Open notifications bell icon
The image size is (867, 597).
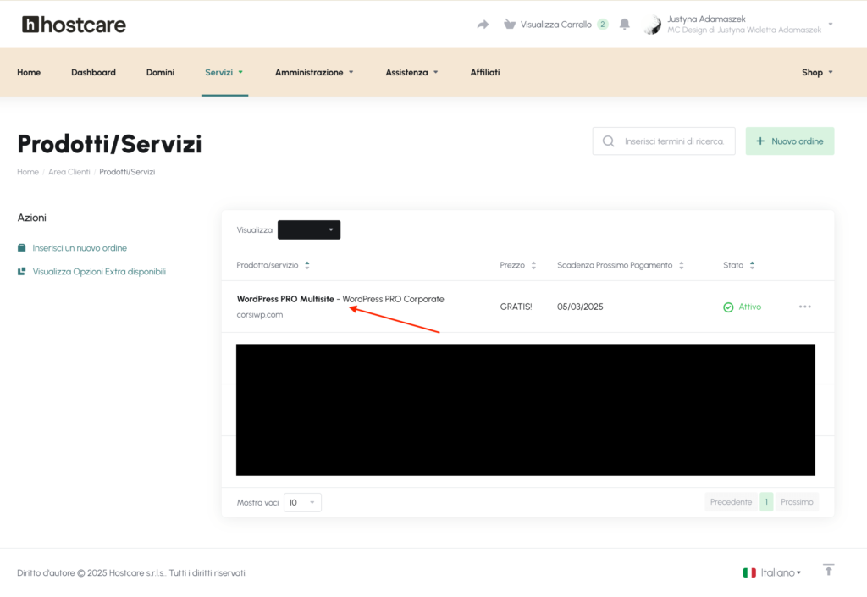[x=624, y=25]
